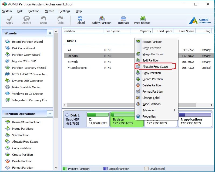Open Partition Recovery Wizard
This screenshot has width=215, height=172.
(x=29, y=68)
